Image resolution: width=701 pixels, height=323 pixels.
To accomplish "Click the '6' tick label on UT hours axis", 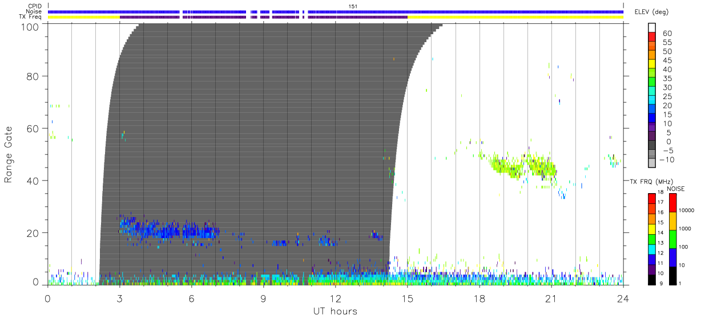I will (x=192, y=299).
